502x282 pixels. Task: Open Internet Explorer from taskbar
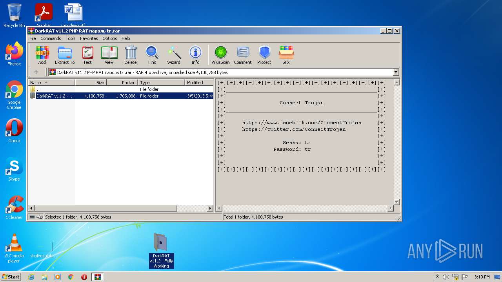(x=31, y=277)
